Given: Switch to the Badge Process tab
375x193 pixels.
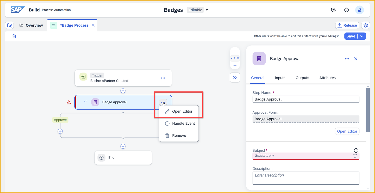Looking at the screenshot, I should (x=72, y=25).
